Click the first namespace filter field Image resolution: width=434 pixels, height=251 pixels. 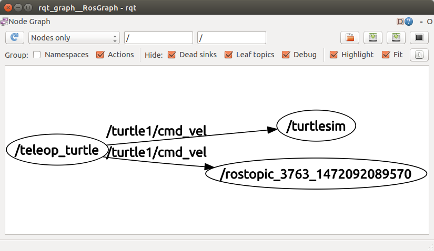click(158, 38)
